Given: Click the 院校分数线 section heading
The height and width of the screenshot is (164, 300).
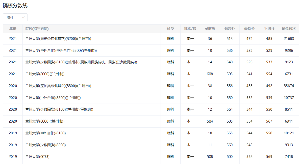Looking at the screenshot, I should tap(15, 6).
